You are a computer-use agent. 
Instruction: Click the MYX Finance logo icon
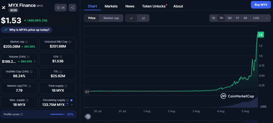tap(4, 8)
